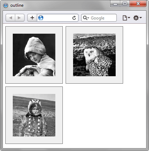Minimize the outline browser window
149x151 pixels.
[115, 4]
